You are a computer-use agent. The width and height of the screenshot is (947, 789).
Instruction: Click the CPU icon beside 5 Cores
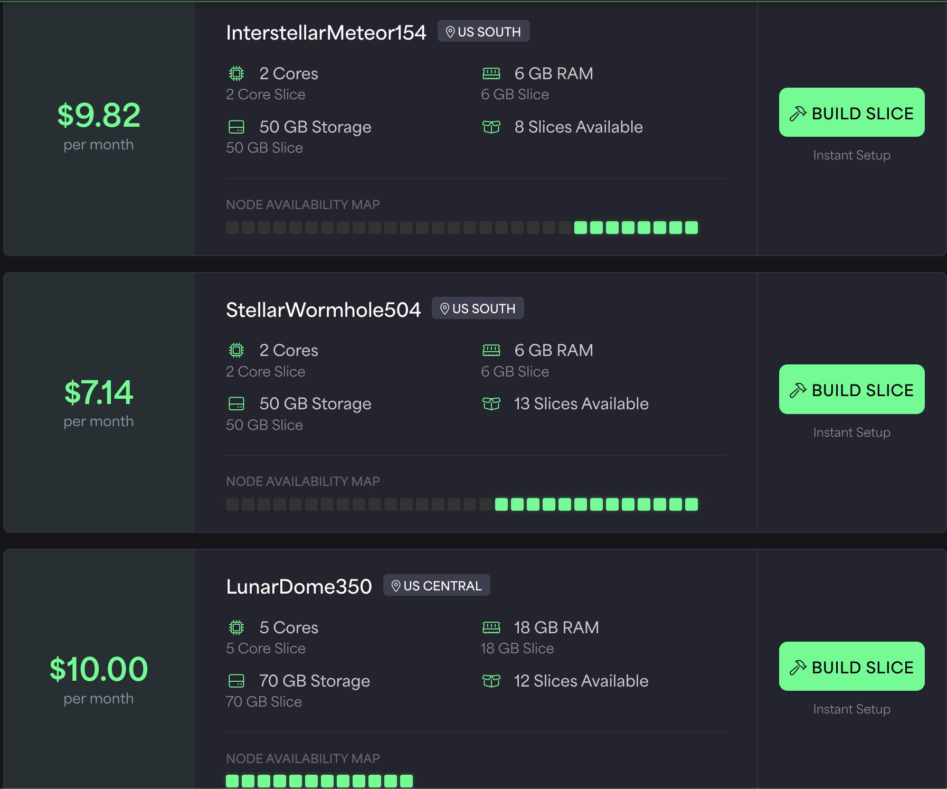point(236,627)
